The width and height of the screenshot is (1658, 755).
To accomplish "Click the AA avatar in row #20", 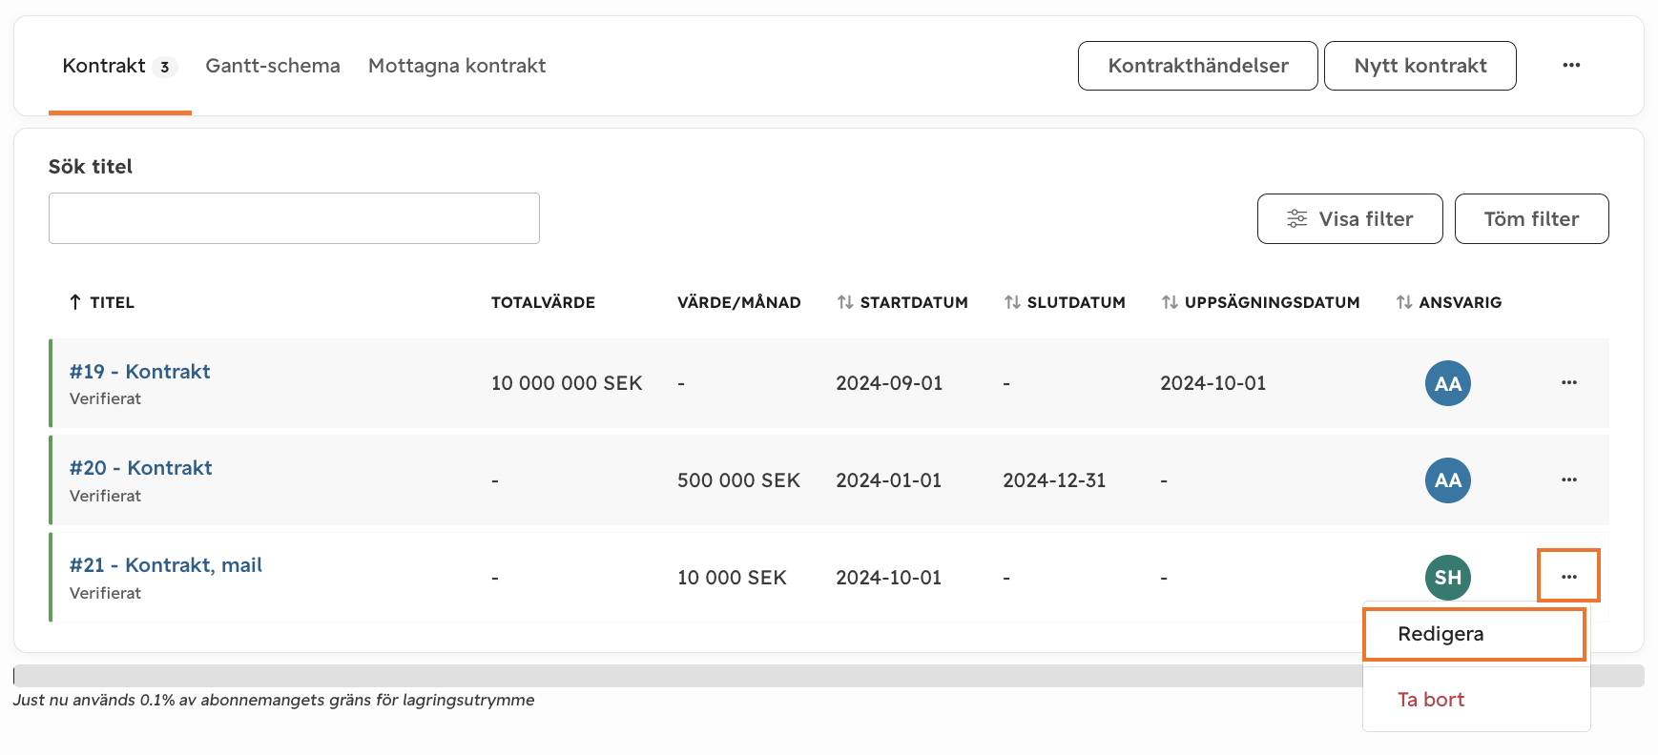I will (x=1448, y=480).
